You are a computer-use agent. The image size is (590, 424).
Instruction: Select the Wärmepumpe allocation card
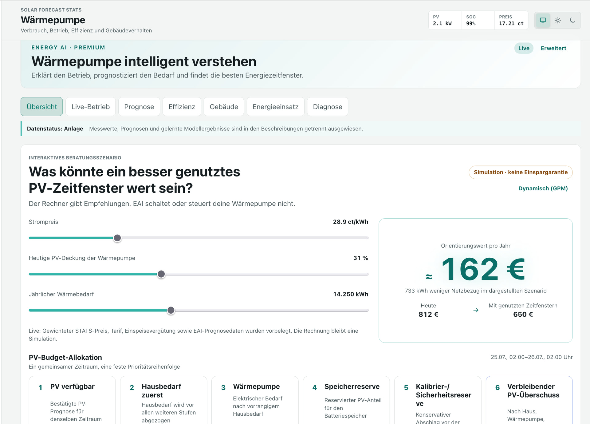tap(255, 400)
